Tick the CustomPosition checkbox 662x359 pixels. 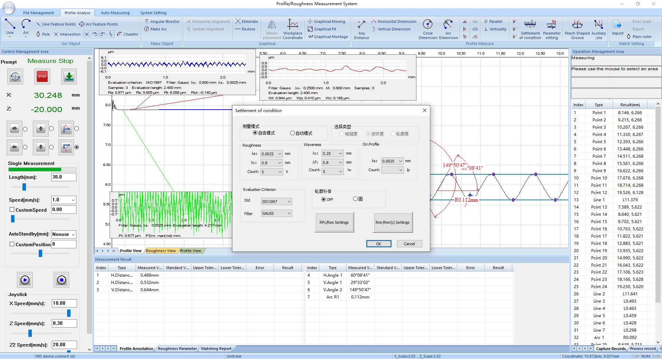tap(12, 244)
